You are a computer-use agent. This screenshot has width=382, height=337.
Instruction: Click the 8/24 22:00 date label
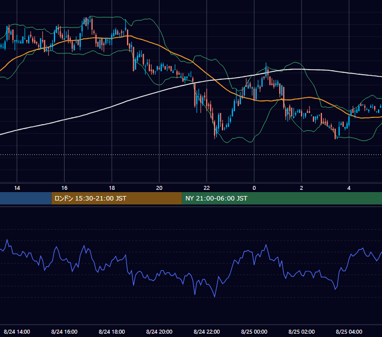[x=207, y=331]
